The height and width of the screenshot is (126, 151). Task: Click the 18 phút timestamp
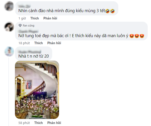click(24, 43)
